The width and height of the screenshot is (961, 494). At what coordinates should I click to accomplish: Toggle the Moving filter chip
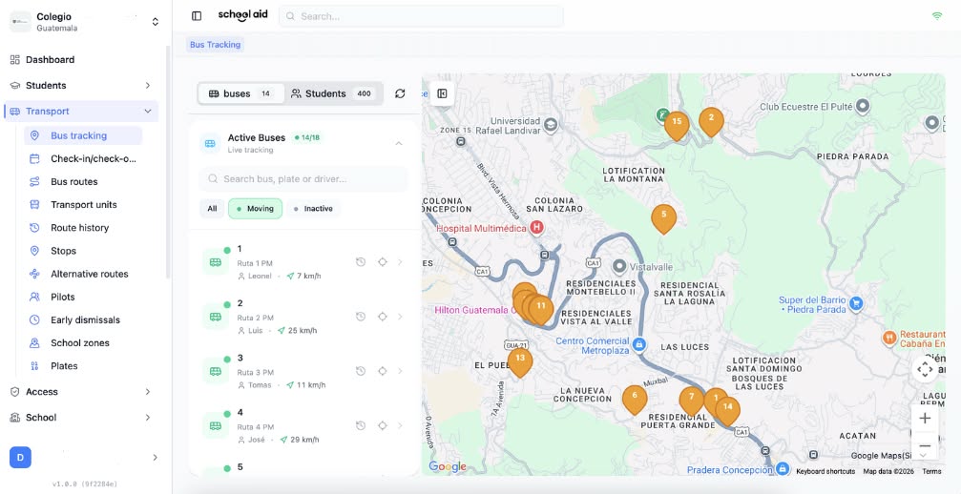[x=255, y=209]
